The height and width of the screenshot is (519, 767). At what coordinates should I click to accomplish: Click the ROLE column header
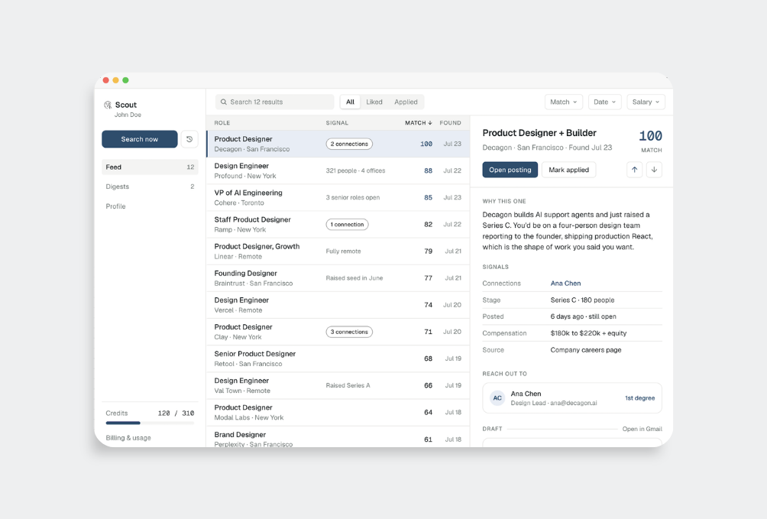222,123
